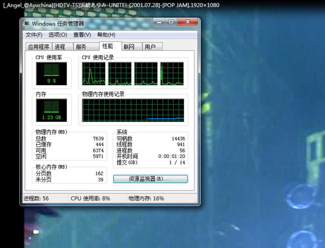The image size is (325, 248).
Task: Click the second CPU history graph
Action: pyautogui.click(x=120, y=74)
